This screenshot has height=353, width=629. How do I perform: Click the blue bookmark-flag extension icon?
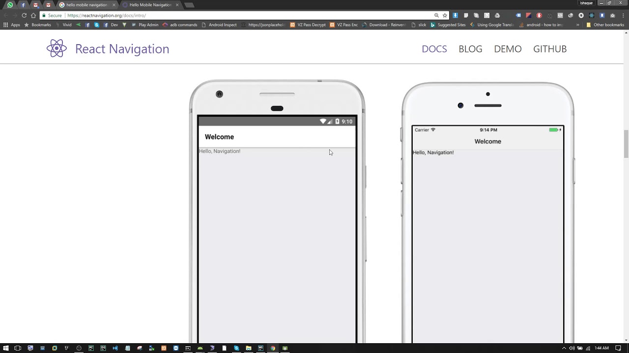pyautogui.click(x=602, y=15)
